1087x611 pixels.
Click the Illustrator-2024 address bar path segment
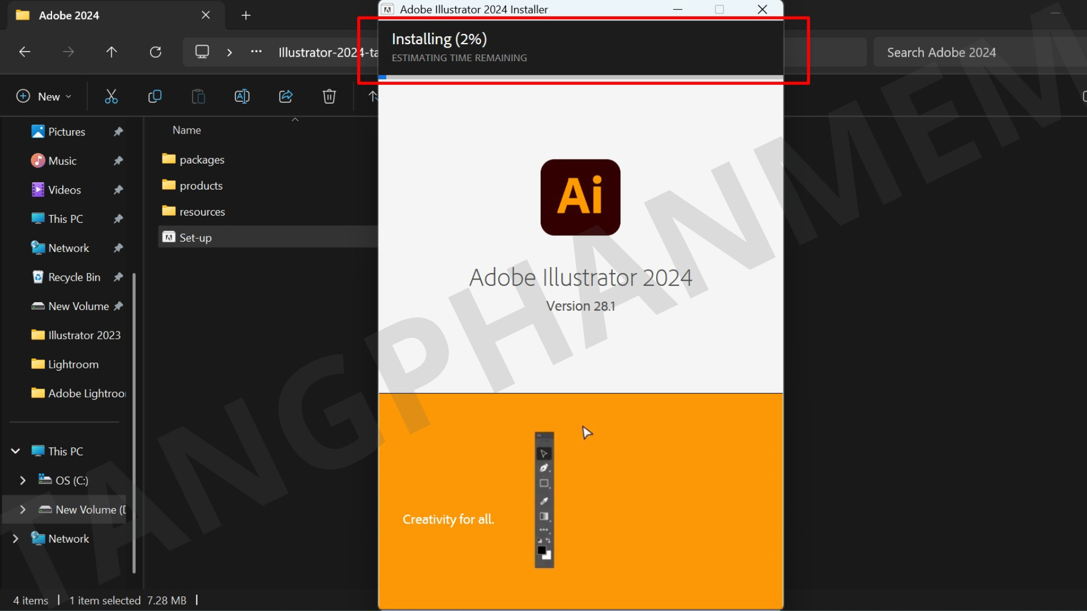(x=328, y=53)
